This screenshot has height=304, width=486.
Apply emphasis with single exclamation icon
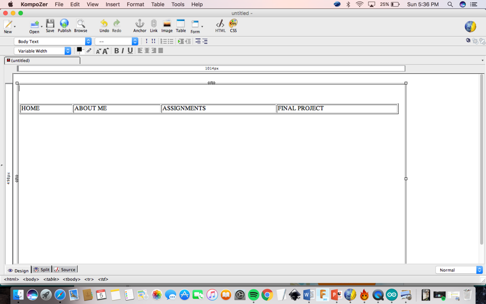(x=146, y=41)
